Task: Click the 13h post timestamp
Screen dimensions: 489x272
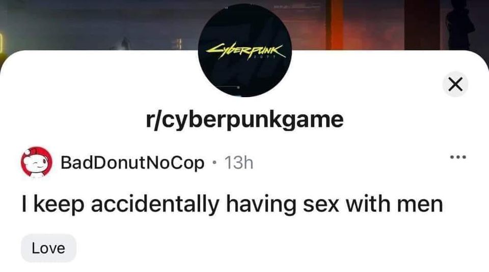Action: tap(239, 163)
